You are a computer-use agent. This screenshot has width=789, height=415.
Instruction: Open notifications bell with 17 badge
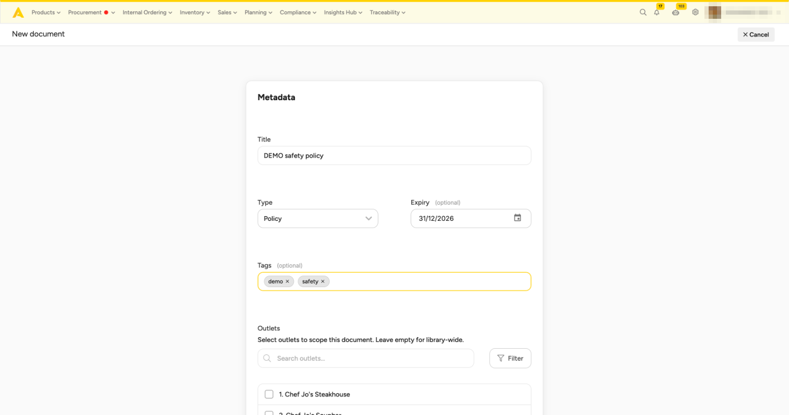tap(656, 13)
